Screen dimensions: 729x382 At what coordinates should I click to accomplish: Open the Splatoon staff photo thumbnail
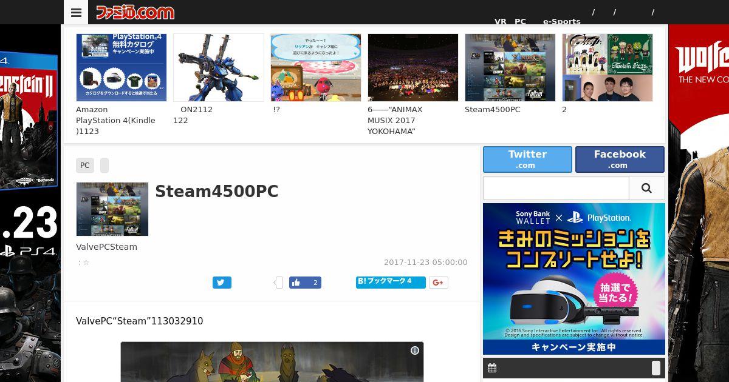pos(607,67)
